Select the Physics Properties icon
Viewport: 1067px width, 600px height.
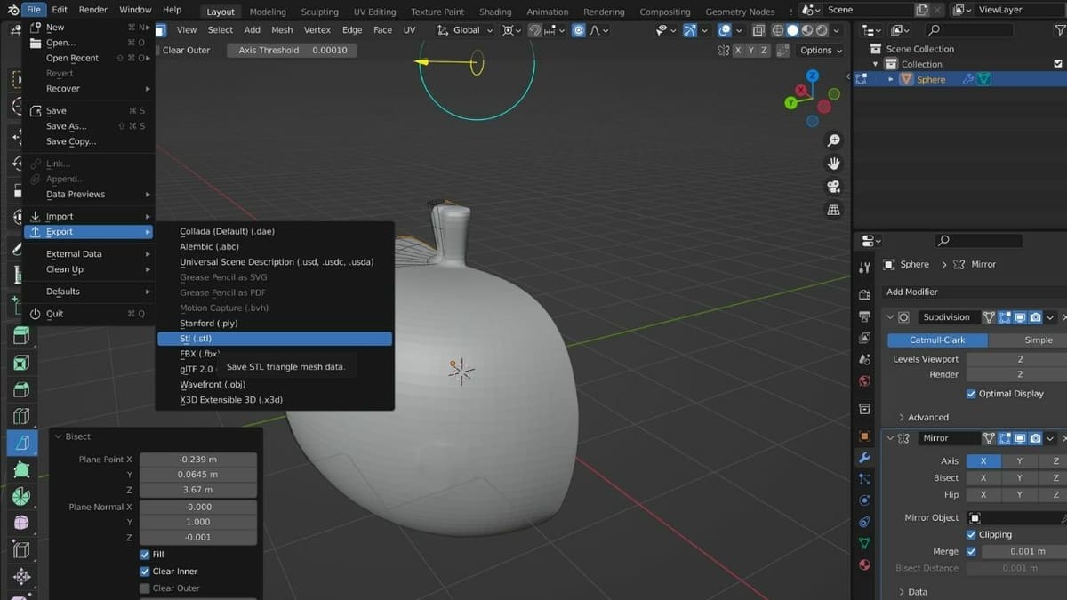[863, 501]
